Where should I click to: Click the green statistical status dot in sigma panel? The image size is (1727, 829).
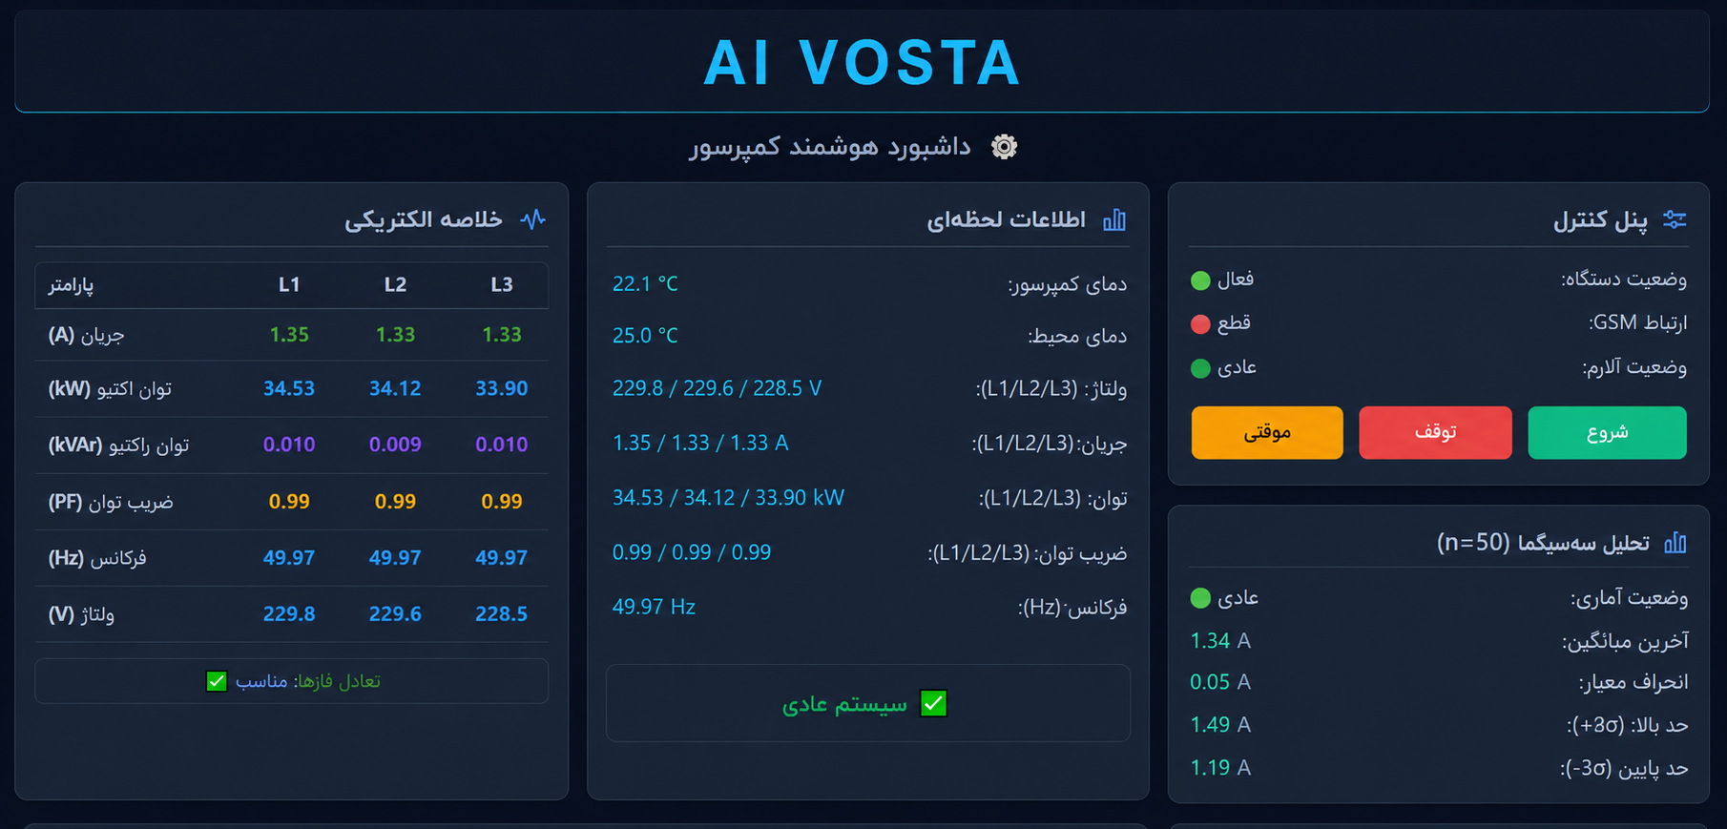[1200, 598]
